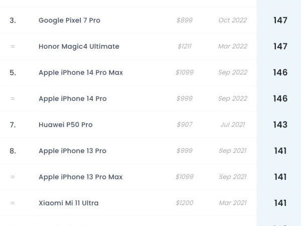The height and width of the screenshot is (226, 301).
Task: Click score 147 for Google Pixel 7 Pro
Action: (x=280, y=20)
